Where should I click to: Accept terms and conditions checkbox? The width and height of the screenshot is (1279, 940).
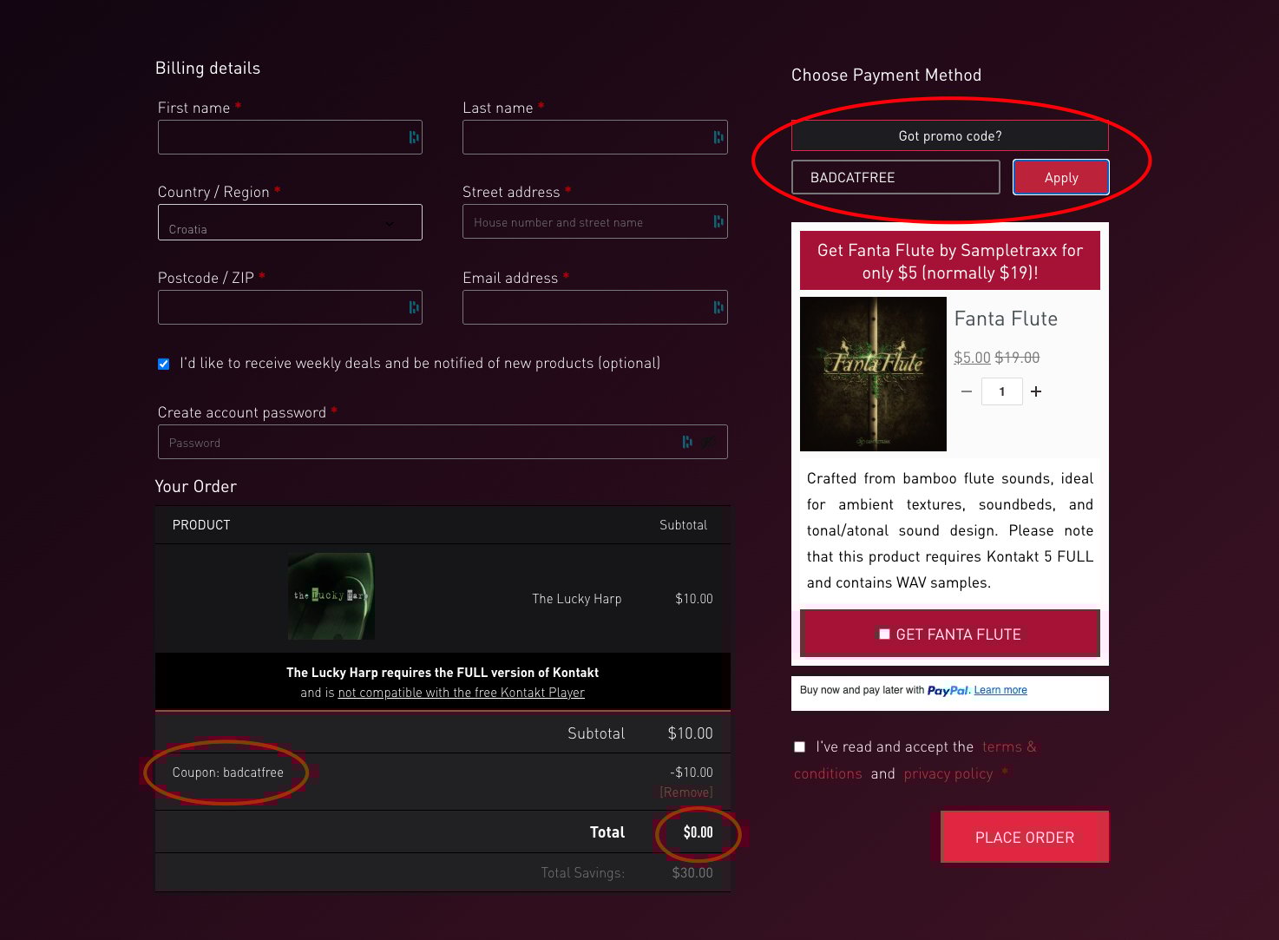(x=800, y=746)
